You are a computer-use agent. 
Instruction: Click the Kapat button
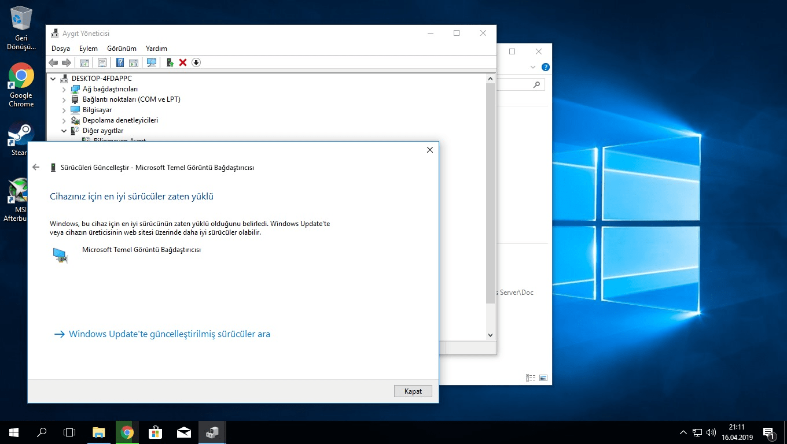413,391
